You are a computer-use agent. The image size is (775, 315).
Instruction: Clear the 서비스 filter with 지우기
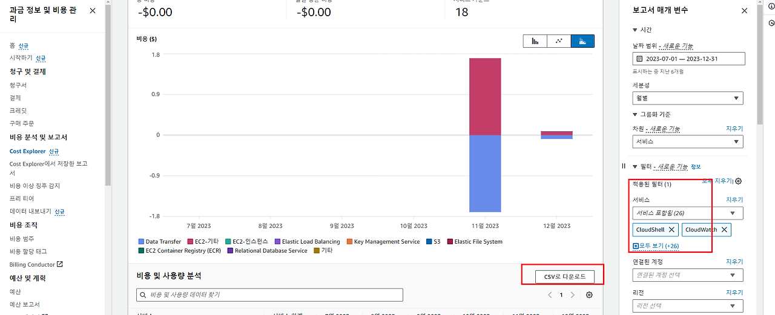pyautogui.click(x=734, y=200)
